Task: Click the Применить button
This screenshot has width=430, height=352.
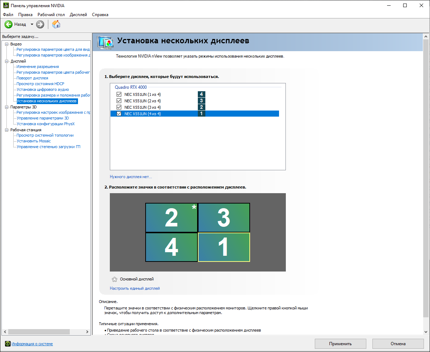Action: 341,344
